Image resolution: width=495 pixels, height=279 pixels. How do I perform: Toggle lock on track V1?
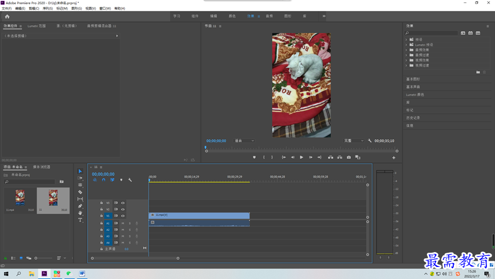(x=101, y=215)
